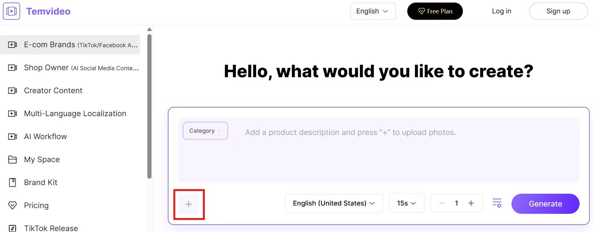
Task: Click the Temvideo logo icon
Action: click(x=12, y=11)
